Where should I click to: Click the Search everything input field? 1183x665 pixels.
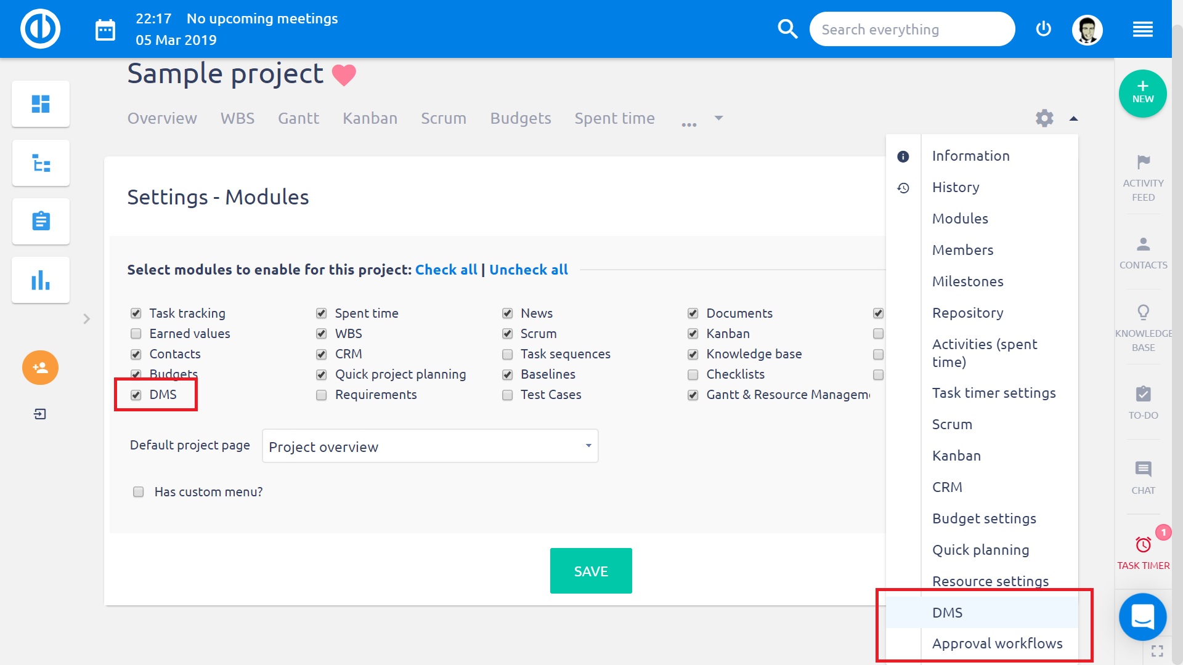pyautogui.click(x=912, y=29)
